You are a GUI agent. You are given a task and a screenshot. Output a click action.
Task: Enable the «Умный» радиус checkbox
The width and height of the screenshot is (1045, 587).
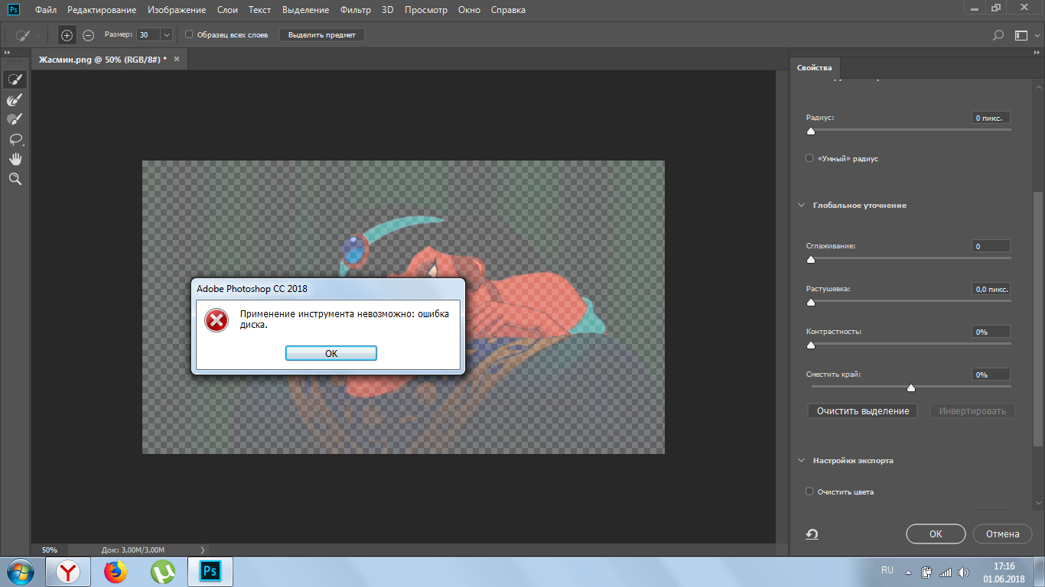tap(809, 158)
